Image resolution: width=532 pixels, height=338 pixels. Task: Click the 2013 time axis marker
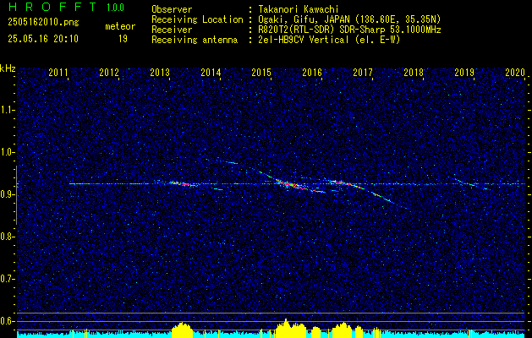tap(160, 72)
